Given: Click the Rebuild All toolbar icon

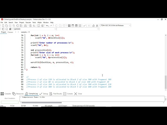Looking at the screenshot, I should [80, 26].
